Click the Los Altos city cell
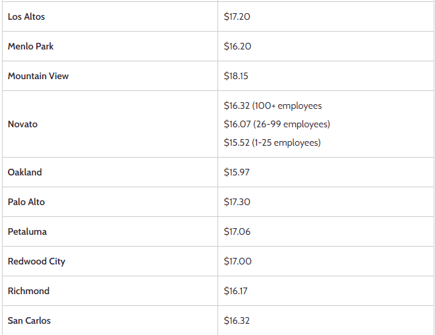This screenshot has width=435, height=335. tap(26, 16)
